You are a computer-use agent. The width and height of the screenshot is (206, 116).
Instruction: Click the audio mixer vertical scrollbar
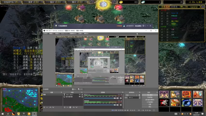coord(123,101)
